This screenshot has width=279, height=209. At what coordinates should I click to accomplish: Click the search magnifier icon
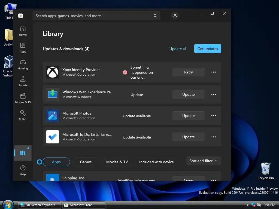point(155,16)
